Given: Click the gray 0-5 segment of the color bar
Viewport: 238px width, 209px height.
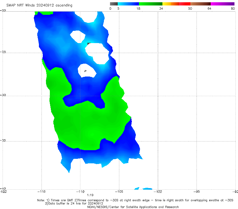Looking at the screenshot, I should click(114, 4).
